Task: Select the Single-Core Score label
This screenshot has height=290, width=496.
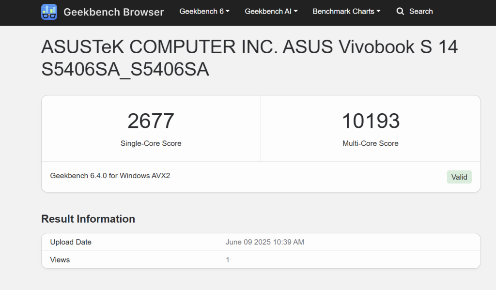Action: click(x=151, y=143)
